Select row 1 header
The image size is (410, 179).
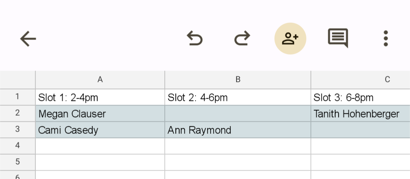pyautogui.click(x=17, y=97)
